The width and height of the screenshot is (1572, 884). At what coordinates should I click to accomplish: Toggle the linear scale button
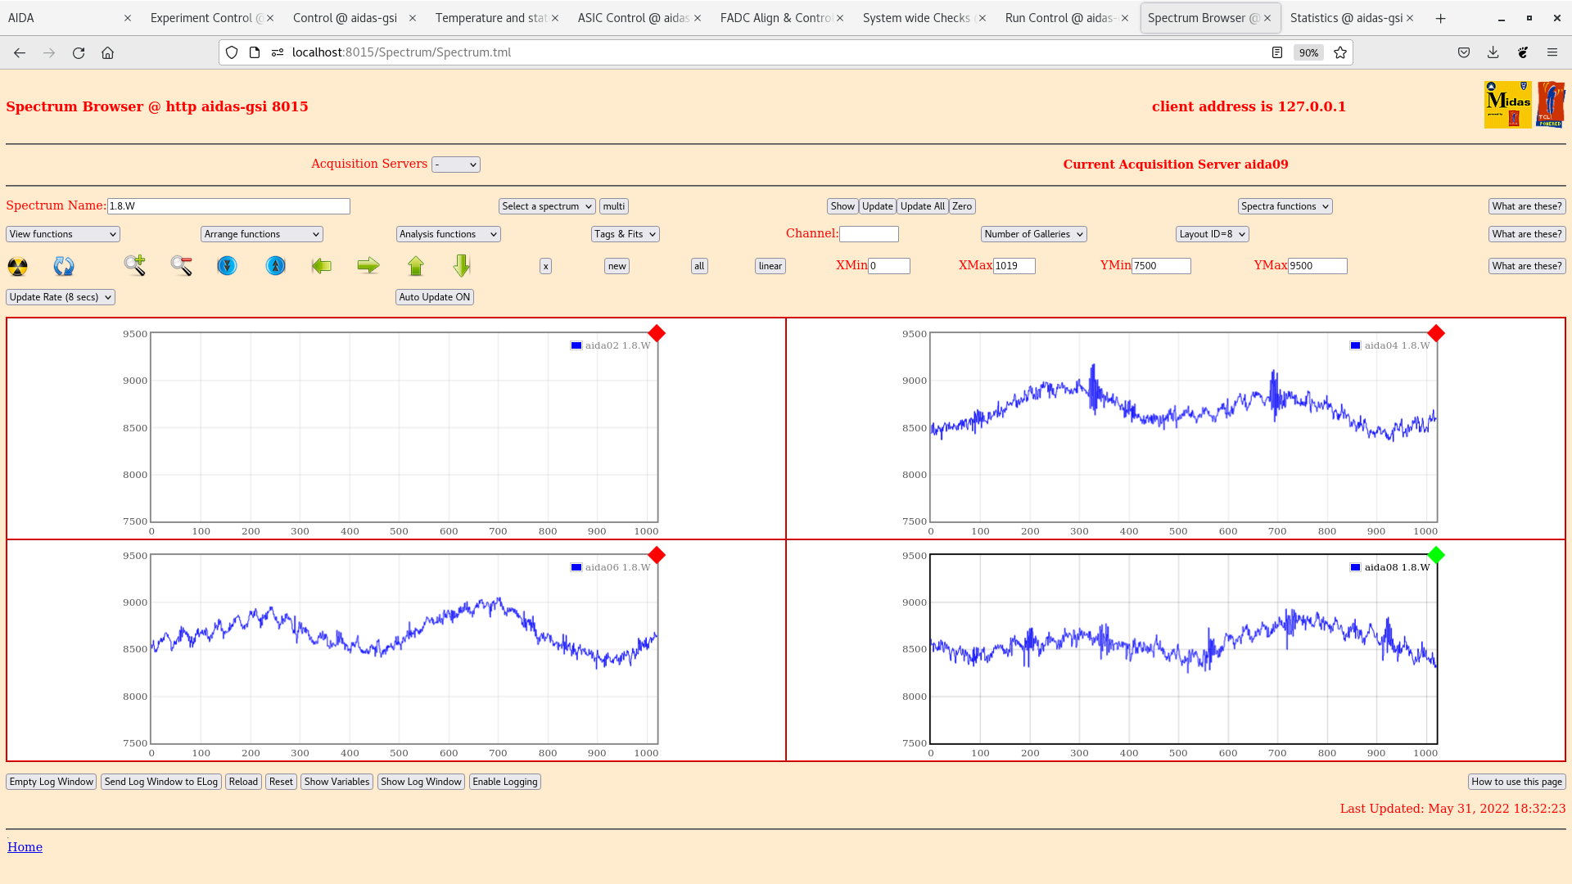pos(770,266)
